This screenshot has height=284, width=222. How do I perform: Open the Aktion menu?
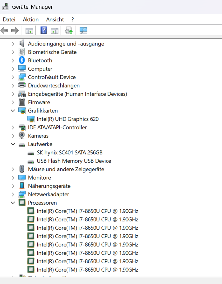tap(31, 20)
